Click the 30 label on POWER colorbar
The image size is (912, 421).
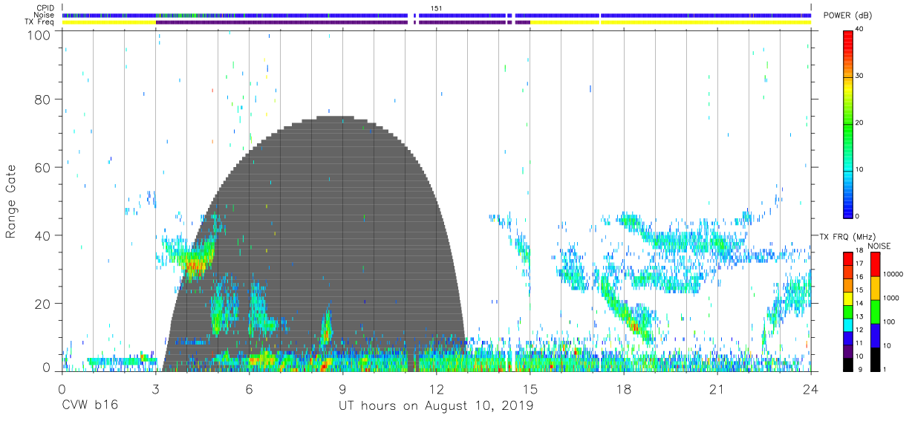pyautogui.click(x=860, y=76)
